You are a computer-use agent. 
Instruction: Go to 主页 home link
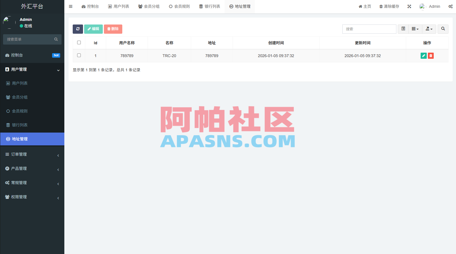click(365, 6)
